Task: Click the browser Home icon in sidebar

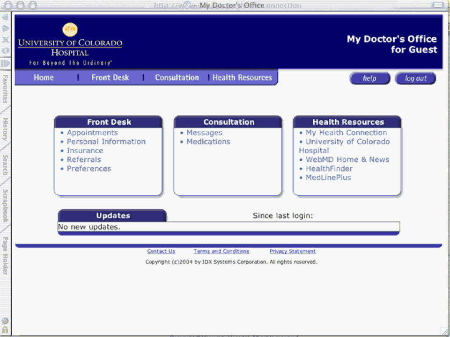Action: click(6, 63)
